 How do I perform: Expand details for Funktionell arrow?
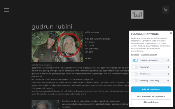click(x=168, y=67)
